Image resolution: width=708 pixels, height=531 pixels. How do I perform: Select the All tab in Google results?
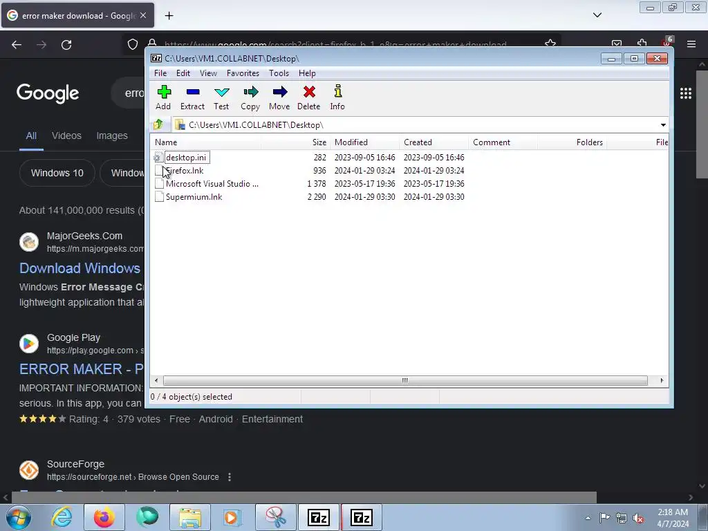pyautogui.click(x=31, y=136)
